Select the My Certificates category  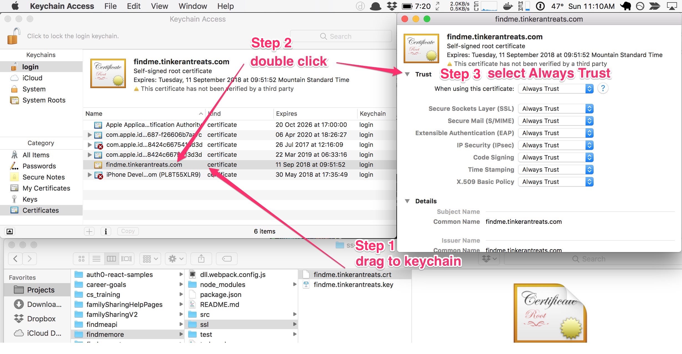(46, 188)
